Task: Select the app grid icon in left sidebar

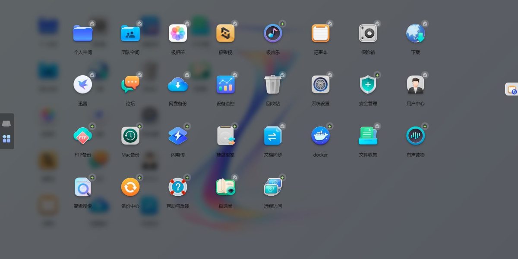Action: [x=6, y=139]
